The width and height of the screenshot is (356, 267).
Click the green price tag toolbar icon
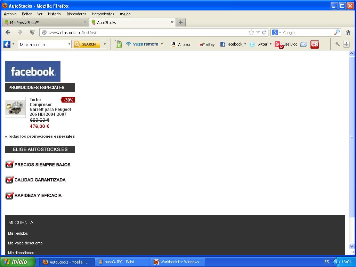[x=119, y=44]
